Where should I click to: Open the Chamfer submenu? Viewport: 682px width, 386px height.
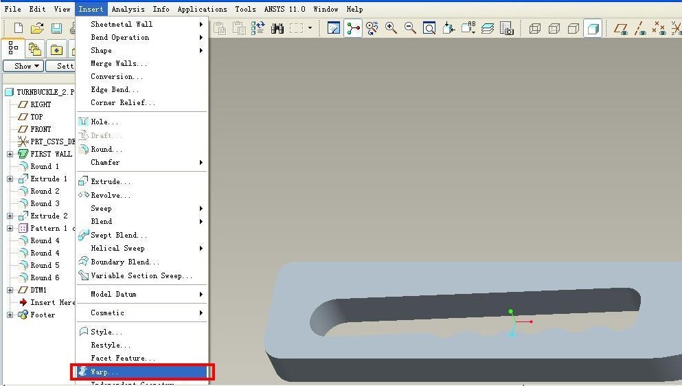141,162
